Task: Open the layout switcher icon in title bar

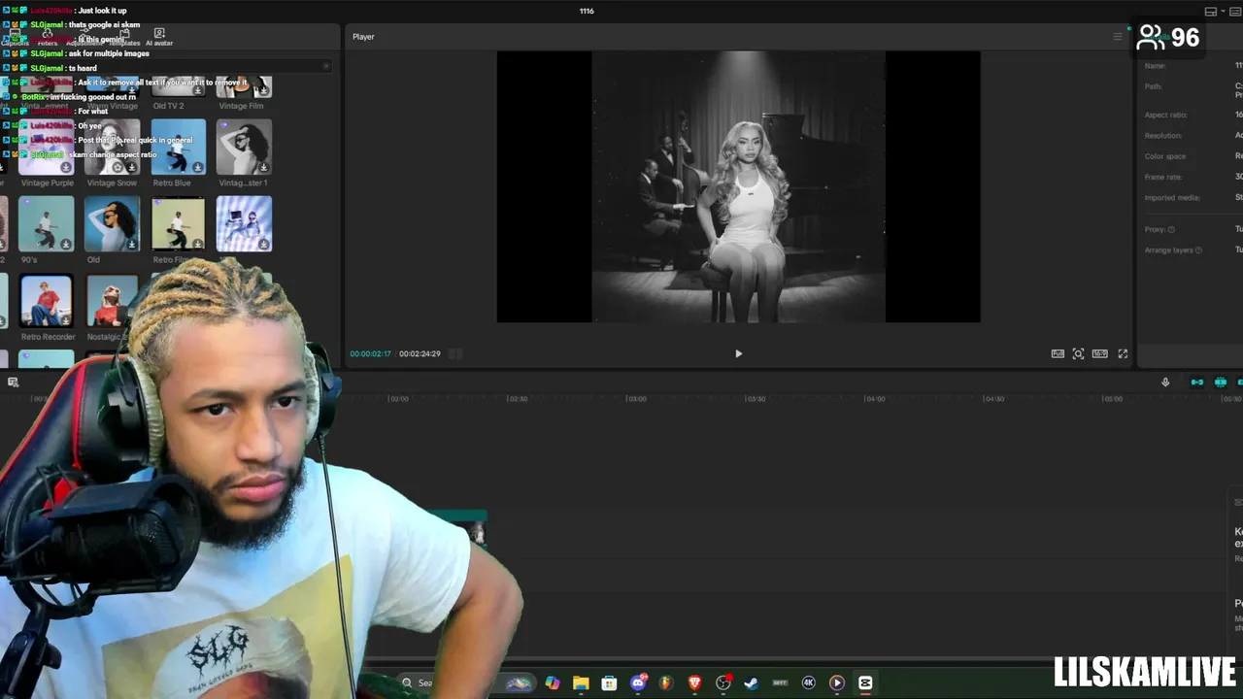Action: click(x=1211, y=12)
